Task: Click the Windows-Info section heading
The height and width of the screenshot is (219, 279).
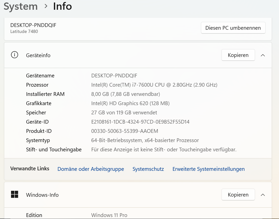Action: [42, 195]
